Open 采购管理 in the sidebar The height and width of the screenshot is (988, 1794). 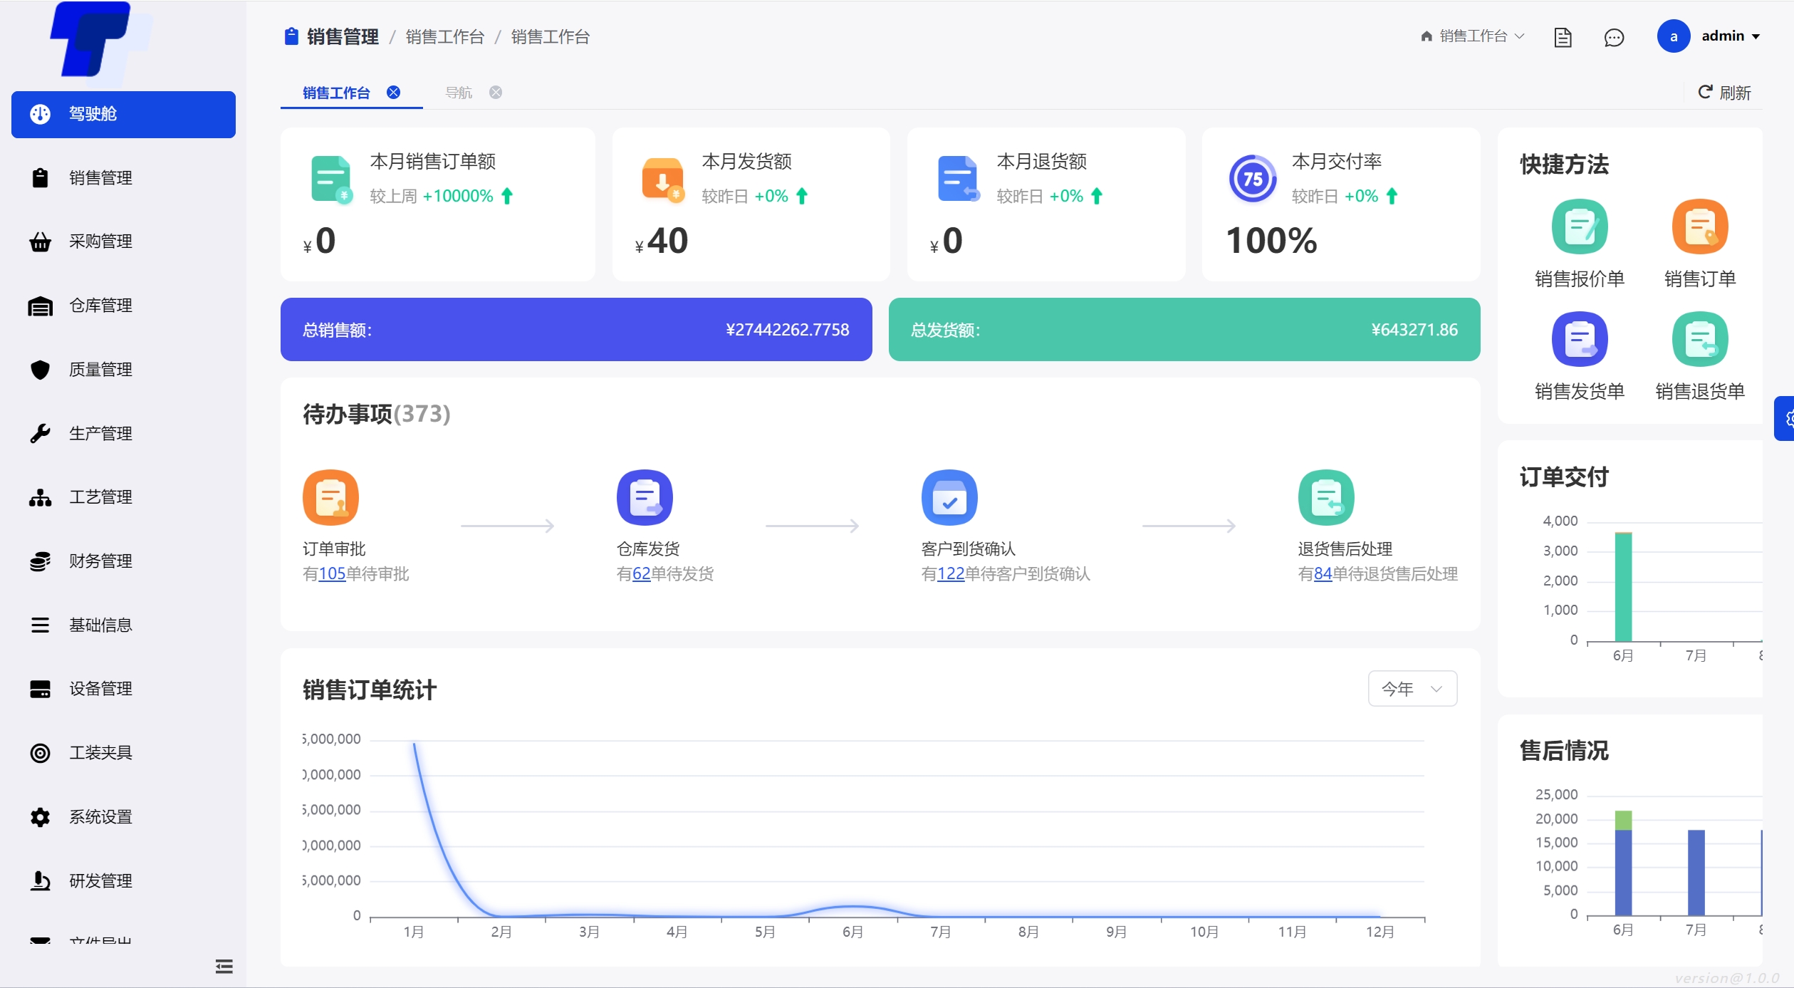(123, 241)
